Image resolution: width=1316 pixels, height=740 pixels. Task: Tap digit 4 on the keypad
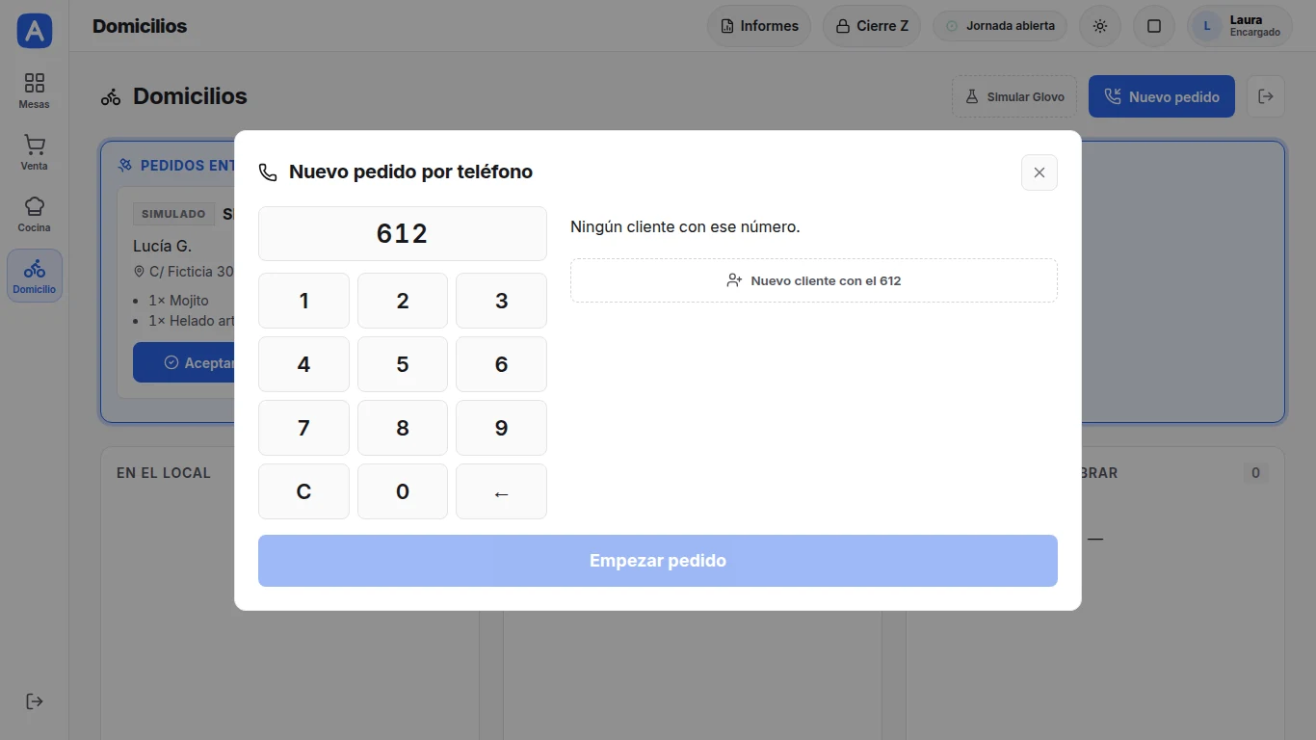coord(303,364)
